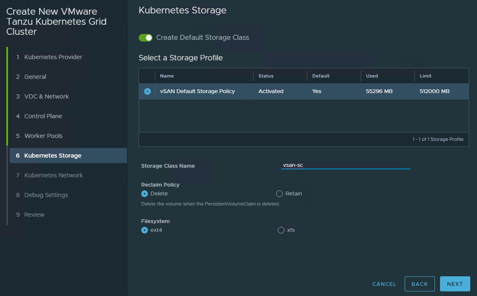Select the xfs filesystem option
Viewport: 477px width, 296px height.
pos(281,230)
